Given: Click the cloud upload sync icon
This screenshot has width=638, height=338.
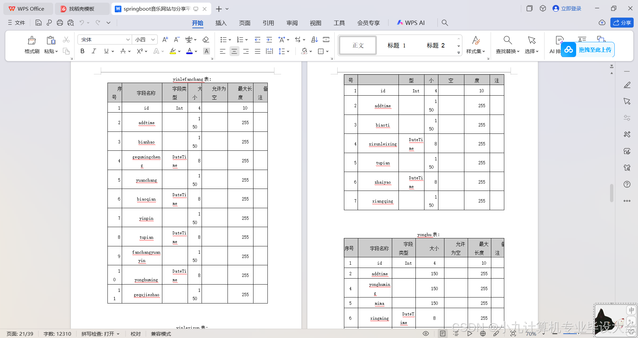Looking at the screenshot, I should 602,23.
